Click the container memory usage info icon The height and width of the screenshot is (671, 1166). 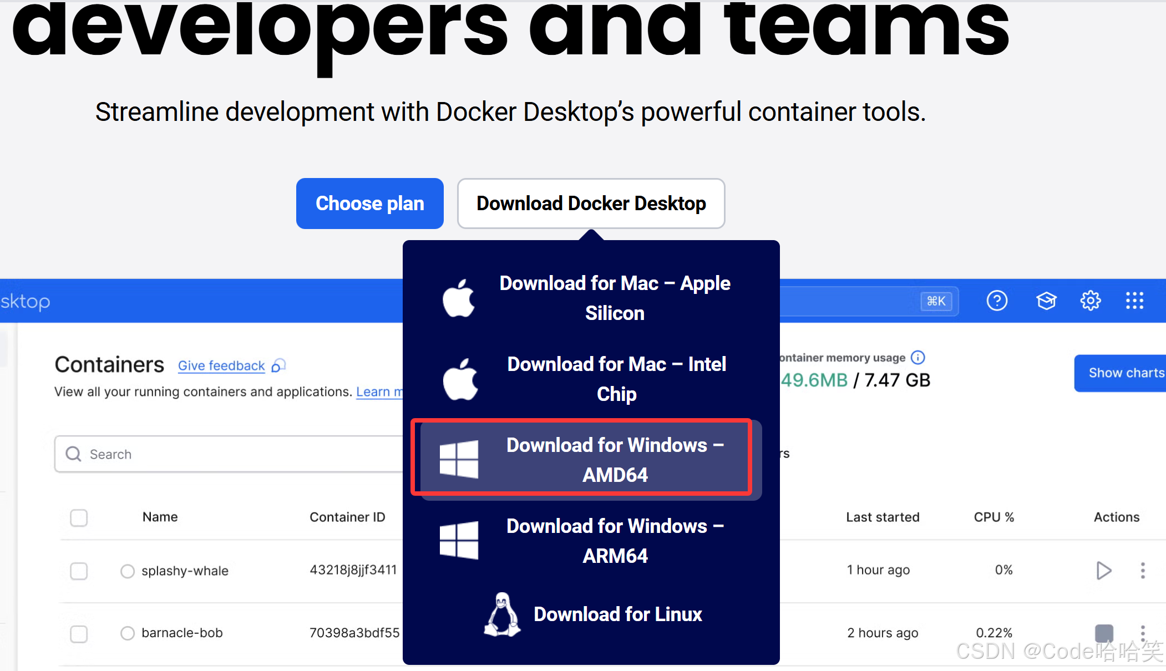pos(918,358)
